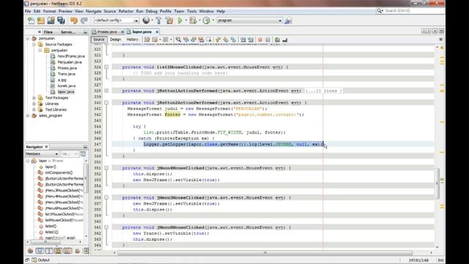Expand folded jButton1ActionPerformed code block
This screenshot has height=264, width=469.
pyautogui.click(x=106, y=91)
